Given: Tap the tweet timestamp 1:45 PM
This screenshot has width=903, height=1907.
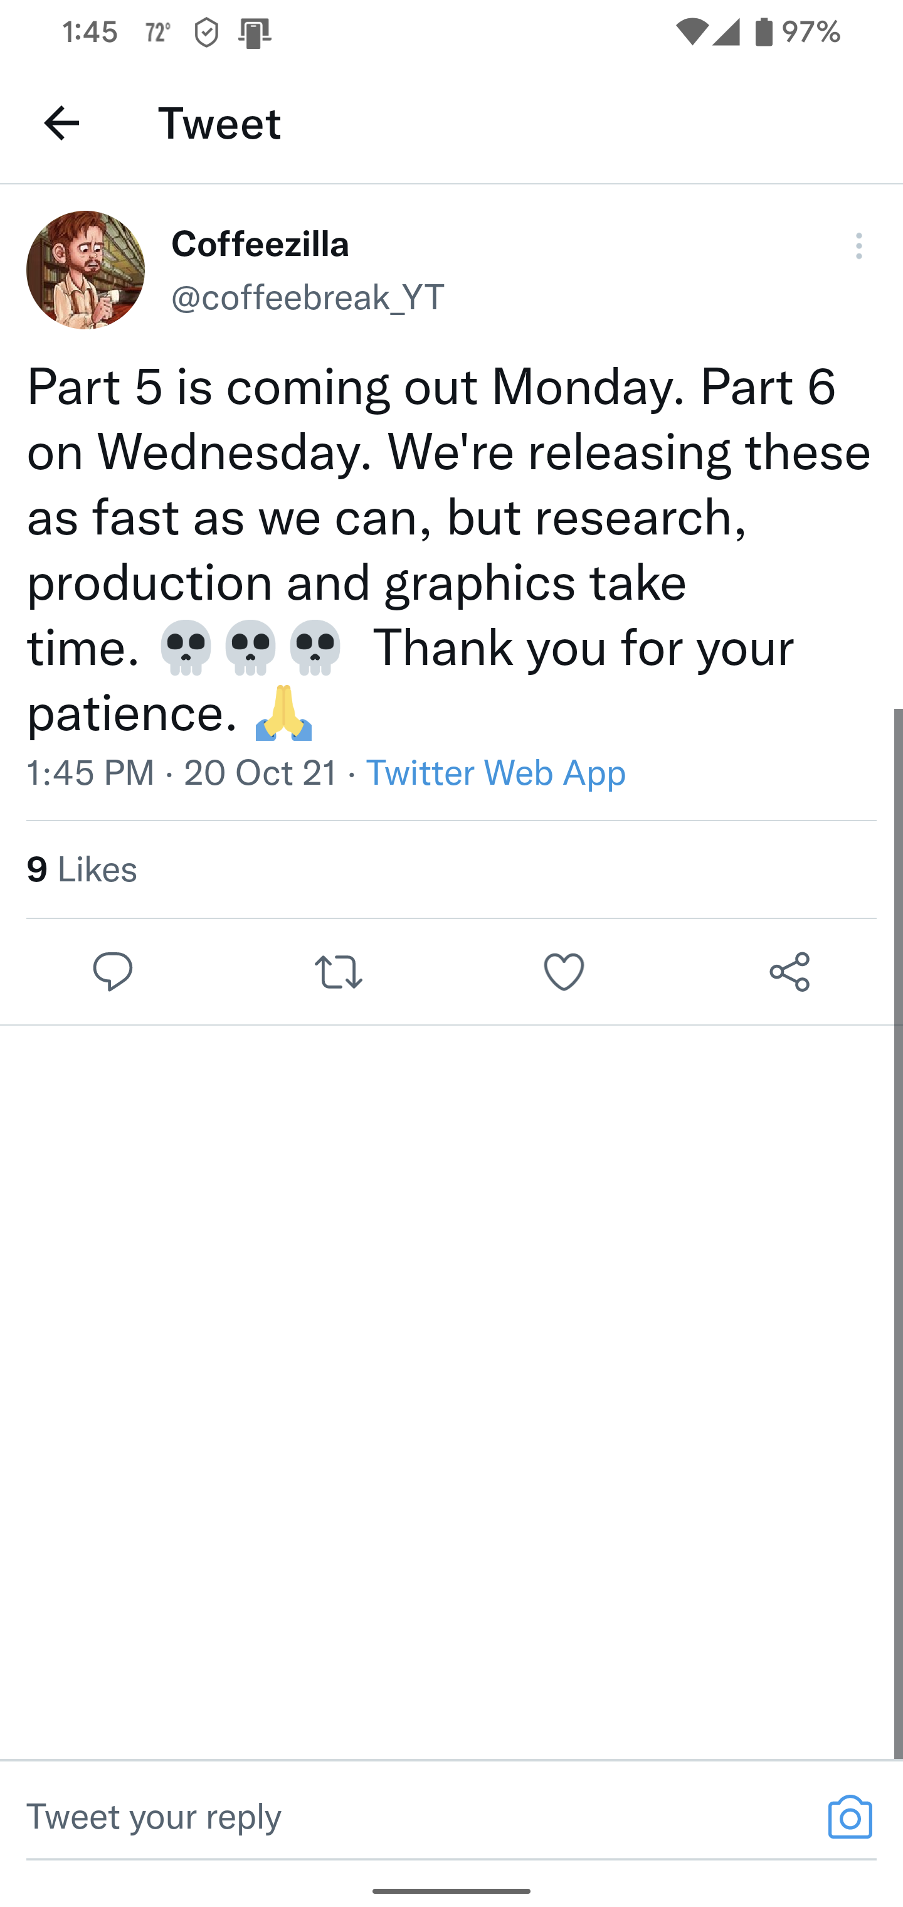Looking at the screenshot, I should (x=90, y=772).
